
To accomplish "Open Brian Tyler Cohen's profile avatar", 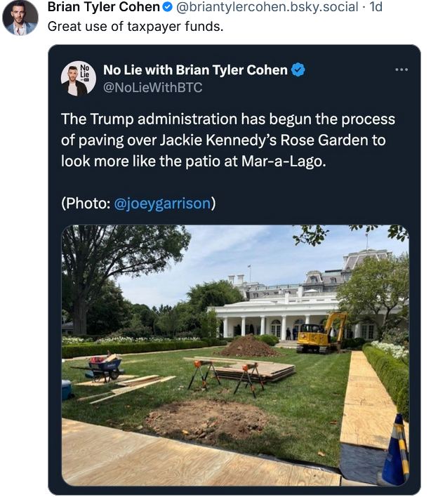I will tap(20, 18).
